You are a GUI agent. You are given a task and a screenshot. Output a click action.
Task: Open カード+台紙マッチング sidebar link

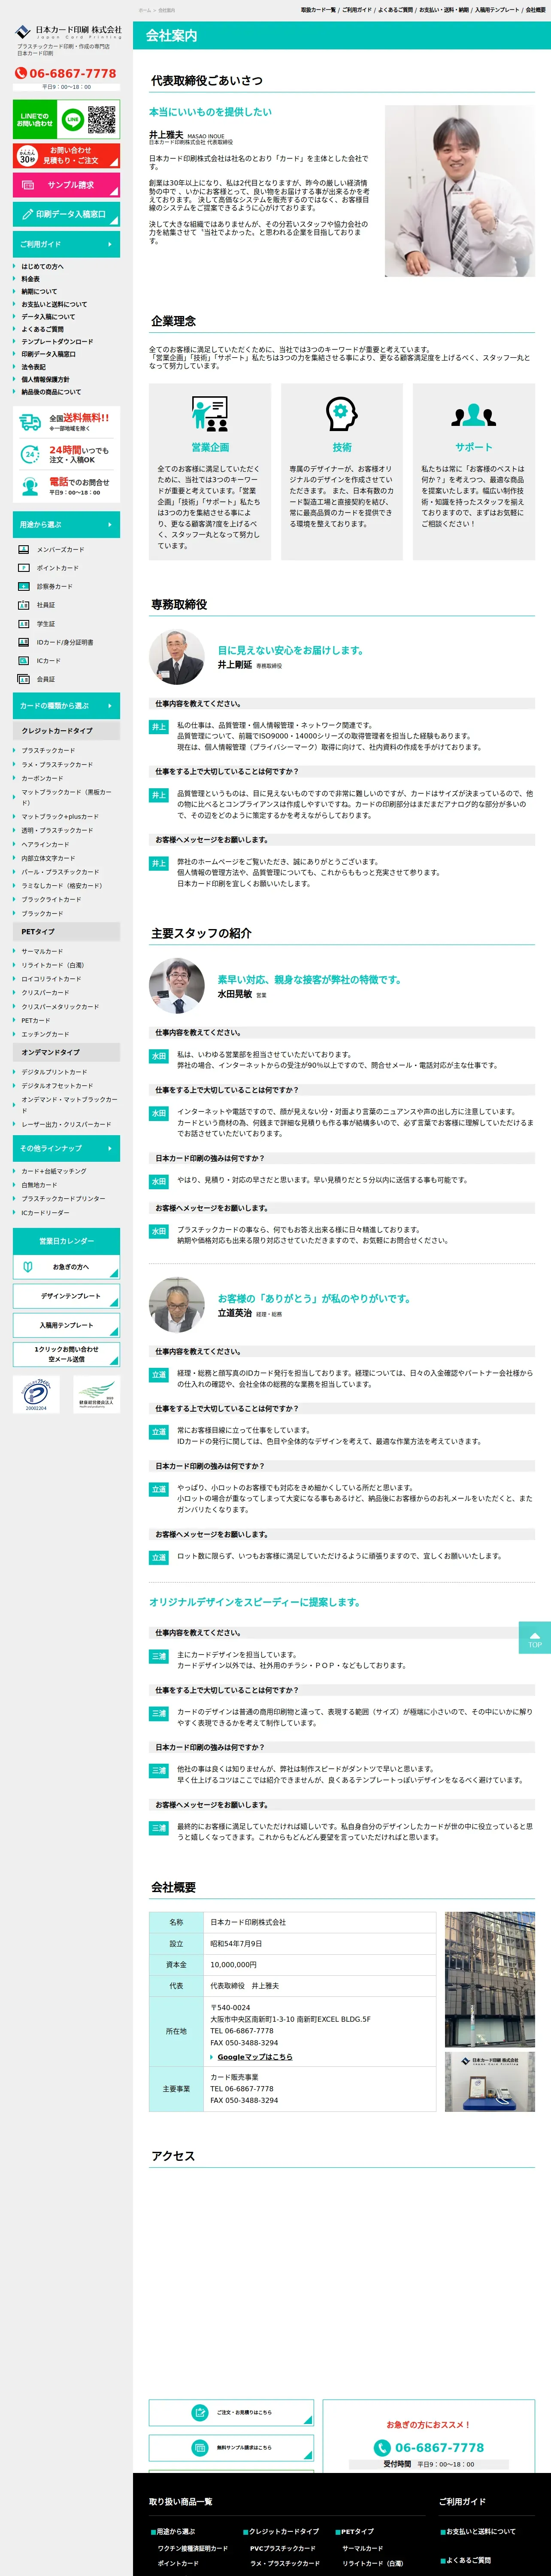[x=54, y=1171]
